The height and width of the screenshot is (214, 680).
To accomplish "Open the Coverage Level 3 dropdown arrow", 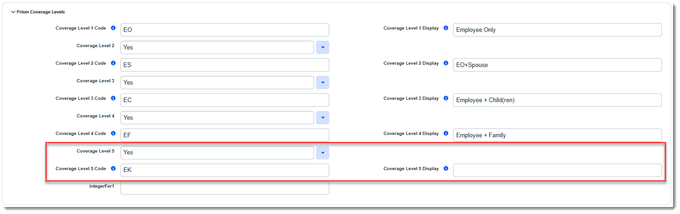I will [322, 83].
